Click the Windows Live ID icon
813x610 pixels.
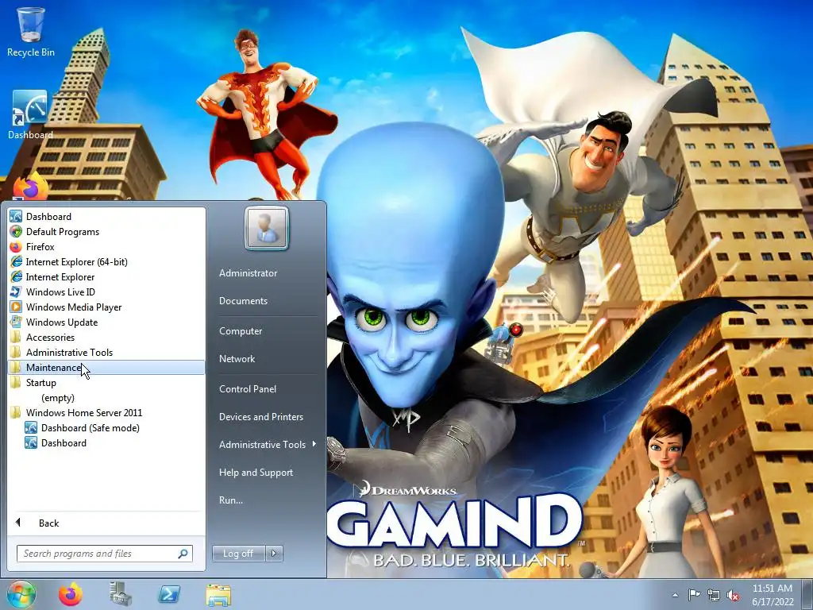16,291
